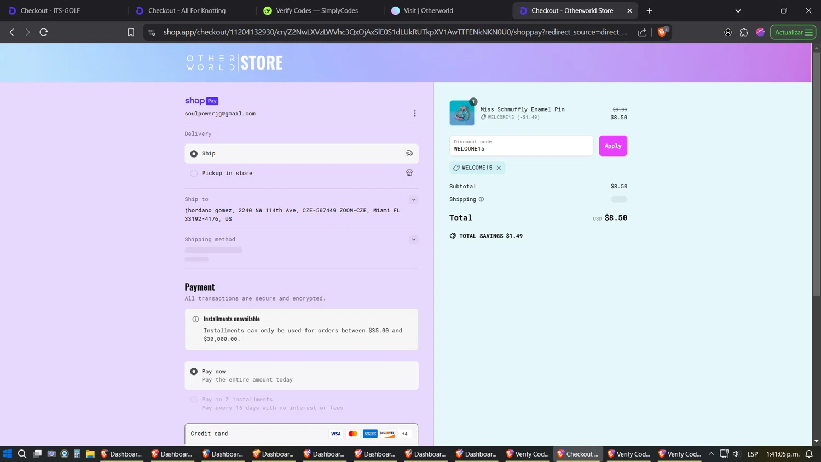Image resolution: width=821 pixels, height=462 pixels.
Task: Open the pink profile avatar icon
Action: (760, 32)
